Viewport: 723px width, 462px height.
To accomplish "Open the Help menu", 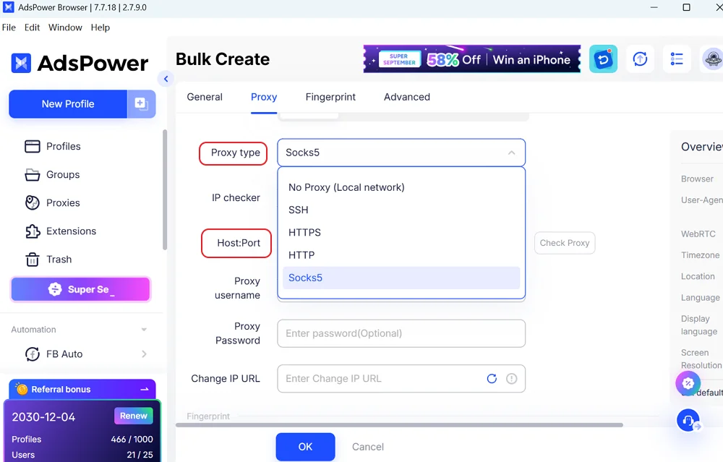I will pos(100,27).
